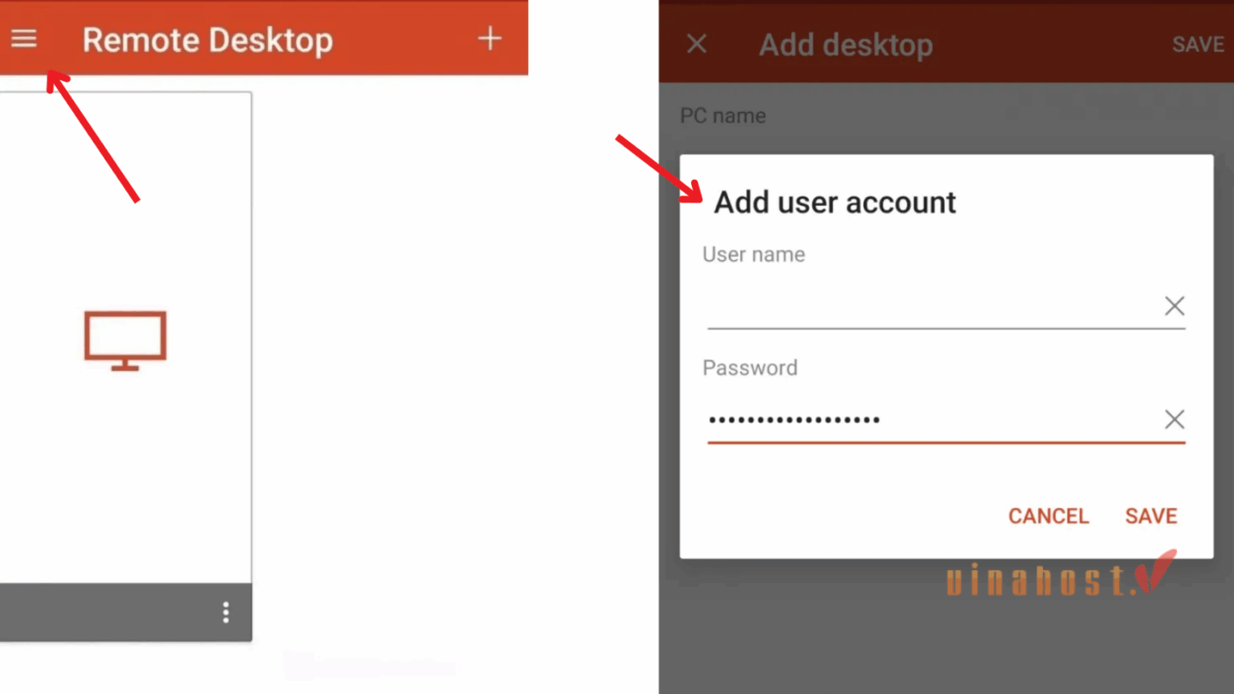Open the saved desktop via its monitor icon
Image resolution: width=1234 pixels, height=694 pixels.
coord(125,340)
